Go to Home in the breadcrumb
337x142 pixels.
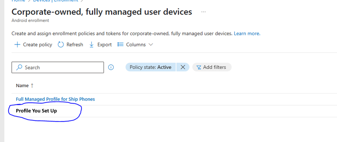[18, 1]
